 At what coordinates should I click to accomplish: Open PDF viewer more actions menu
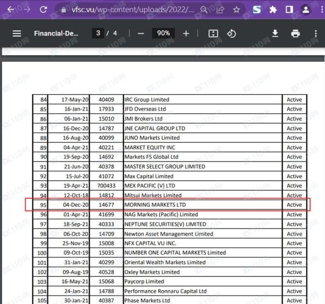(x=315, y=33)
